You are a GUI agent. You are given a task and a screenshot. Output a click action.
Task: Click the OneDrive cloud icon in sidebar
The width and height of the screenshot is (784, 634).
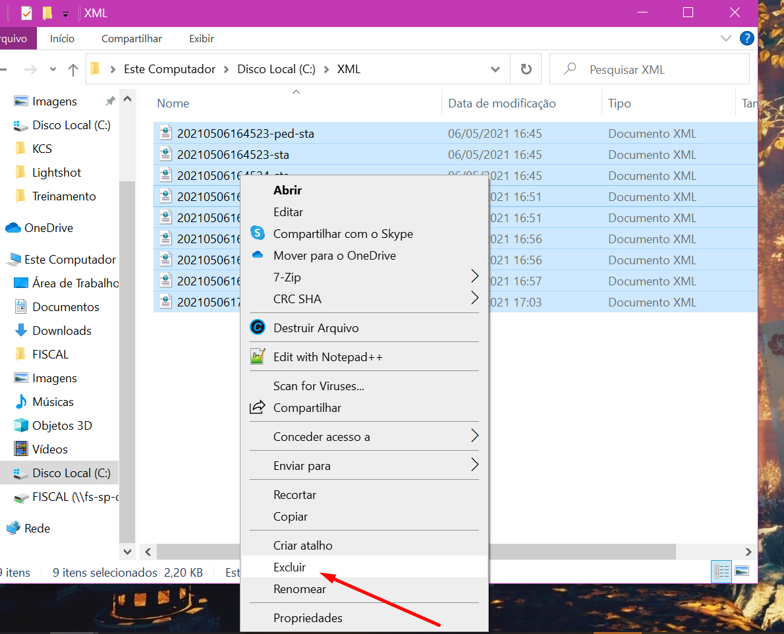pyautogui.click(x=13, y=227)
